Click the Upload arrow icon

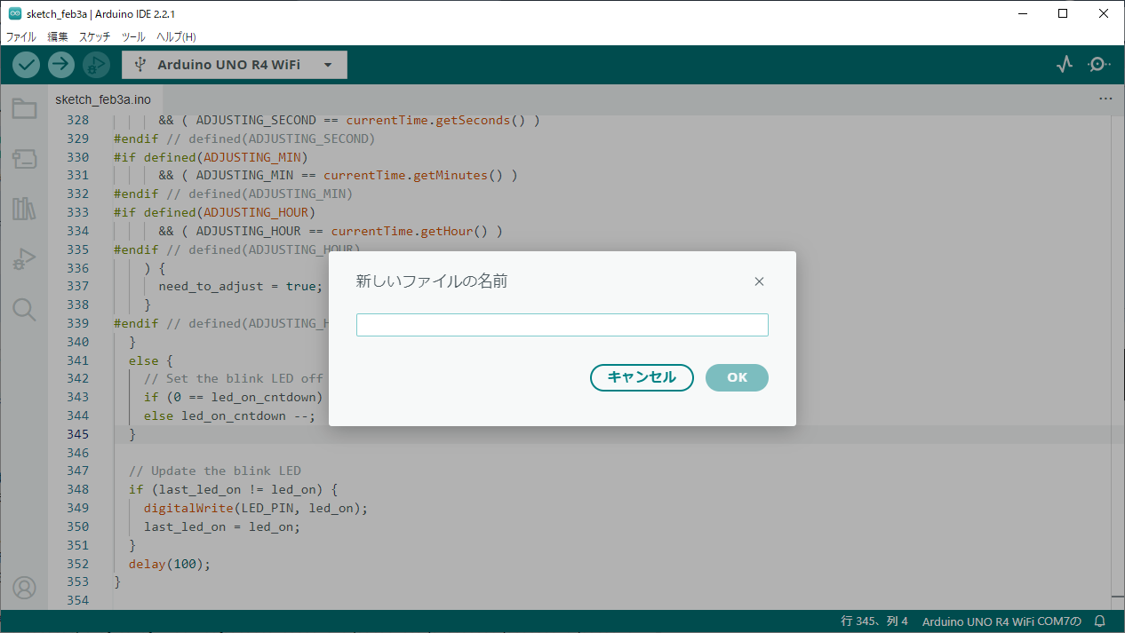[61, 65]
